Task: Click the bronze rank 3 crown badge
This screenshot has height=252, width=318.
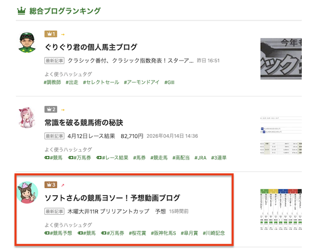Action: (51, 185)
